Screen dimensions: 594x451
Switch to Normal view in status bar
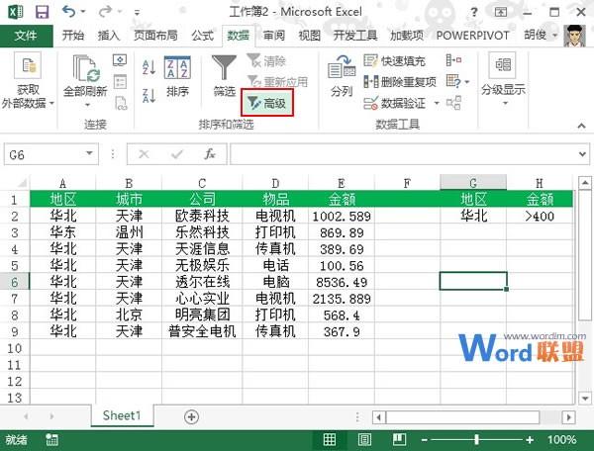329,440
